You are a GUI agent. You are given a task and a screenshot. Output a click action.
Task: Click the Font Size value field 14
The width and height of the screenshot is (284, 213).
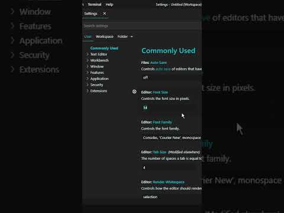tap(169, 108)
